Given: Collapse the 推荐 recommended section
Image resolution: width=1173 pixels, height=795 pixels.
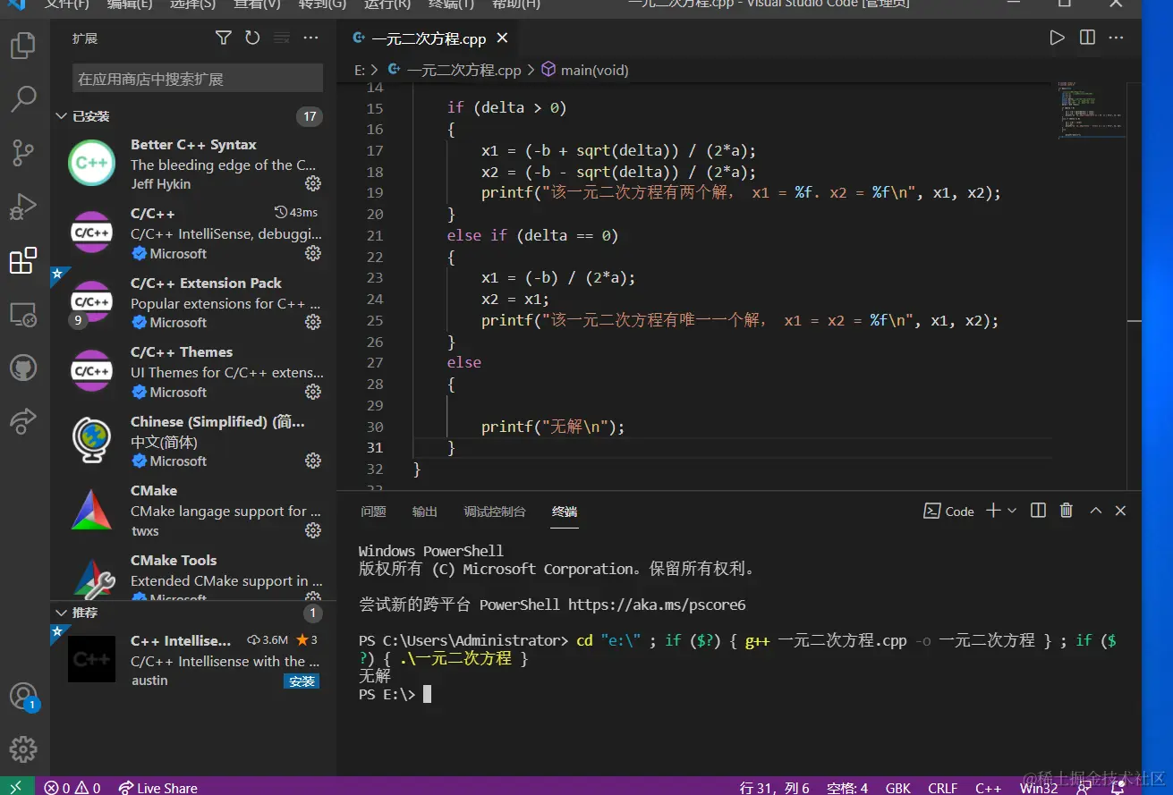Looking at the screenshot, I should [x=62, y=613].
